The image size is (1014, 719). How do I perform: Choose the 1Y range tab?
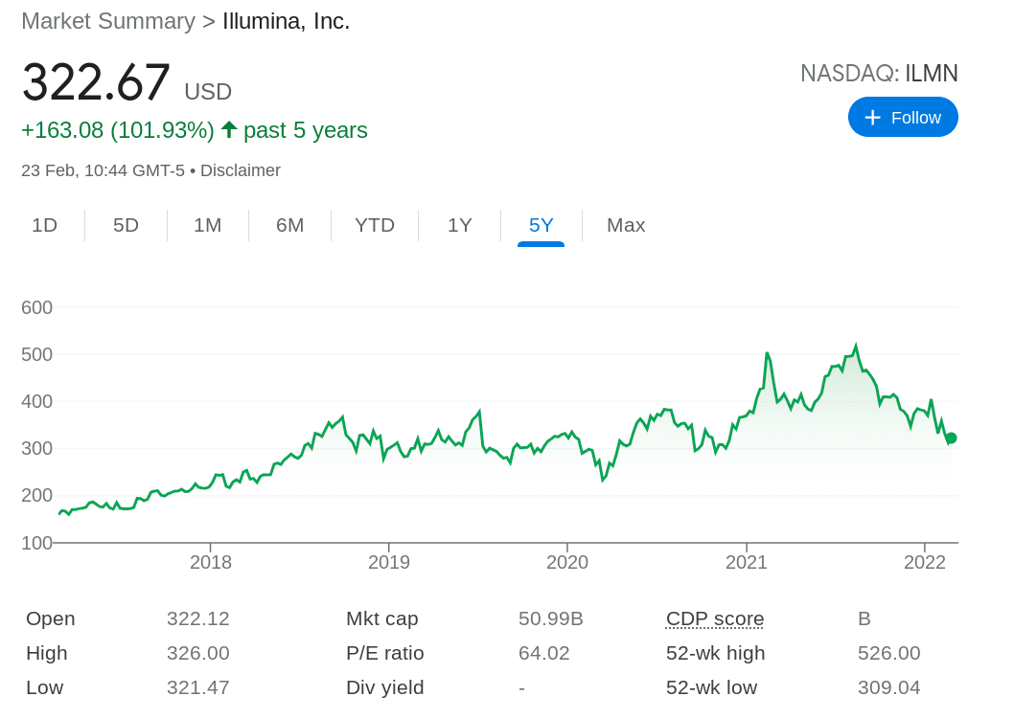tap(460, 225)
